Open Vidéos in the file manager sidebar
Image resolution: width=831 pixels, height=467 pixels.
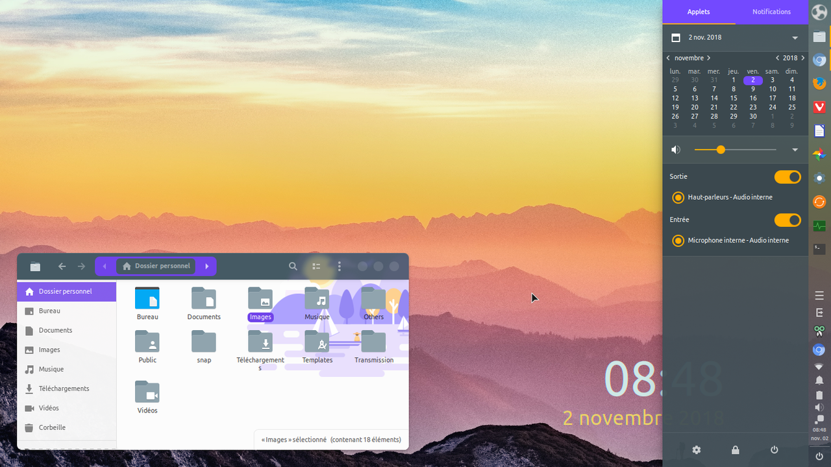pyautogui.click(x=67, y=408)
